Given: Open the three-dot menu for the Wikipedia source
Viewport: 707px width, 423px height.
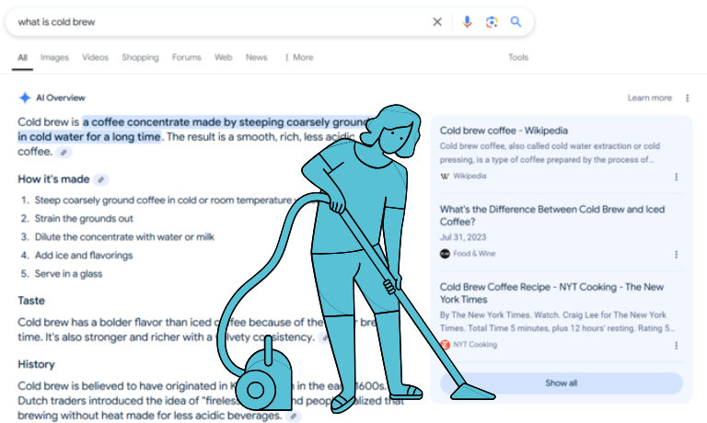Looking at the screenshot, I should point(676,177).
